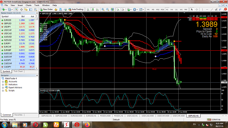Toggle the Terminal panel toolbar icon

point(31,9)
